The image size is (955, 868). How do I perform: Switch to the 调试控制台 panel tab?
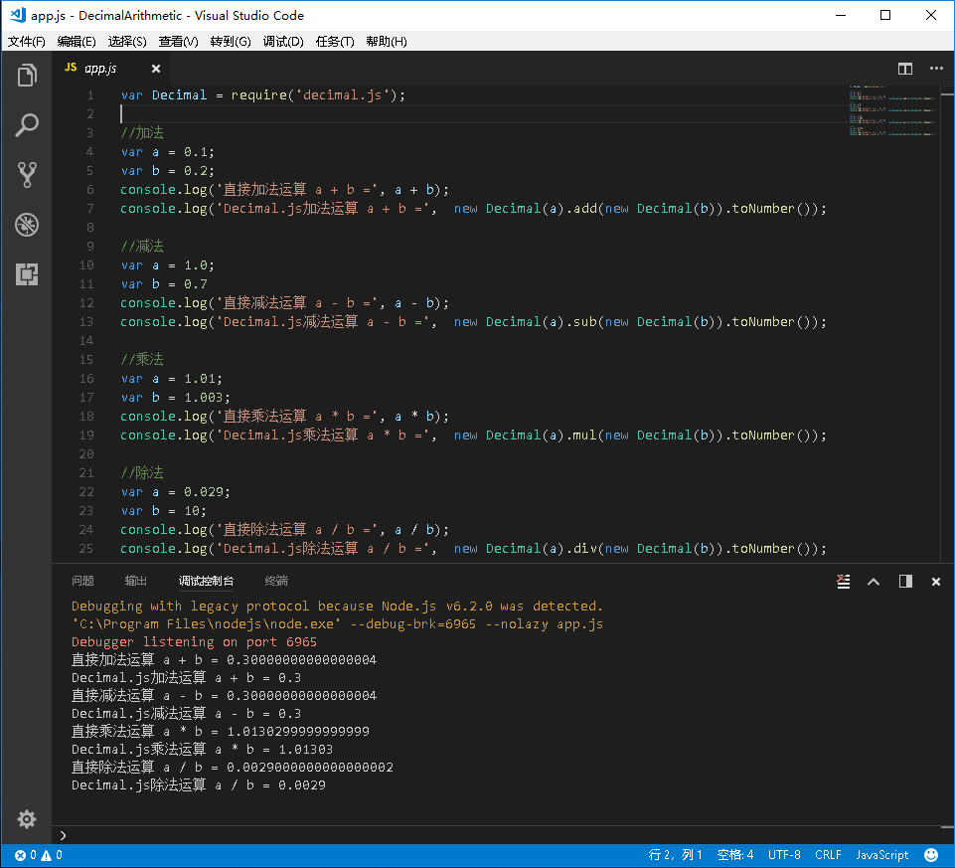pos(206,581)
